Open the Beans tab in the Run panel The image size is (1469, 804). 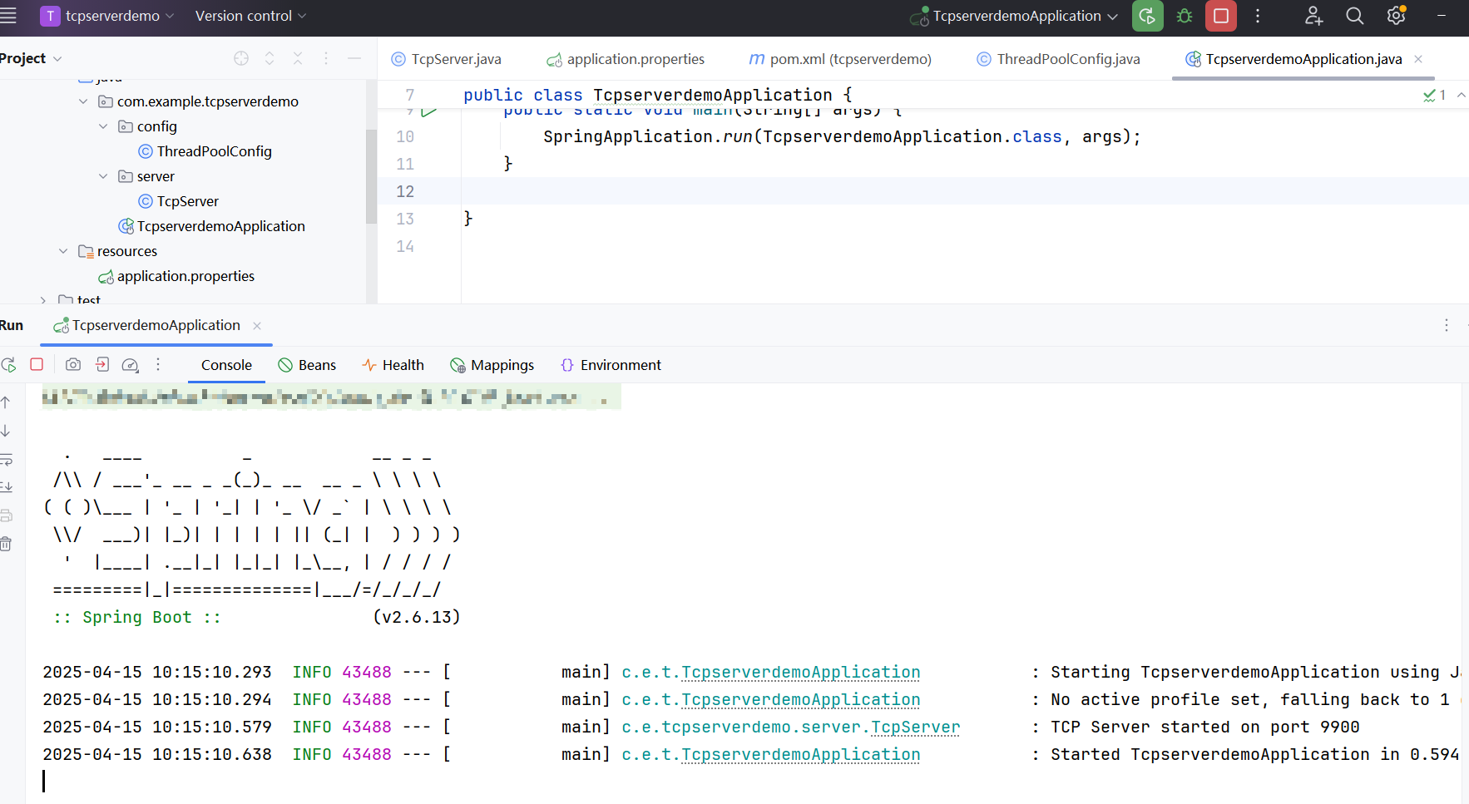tap(307, 365)
